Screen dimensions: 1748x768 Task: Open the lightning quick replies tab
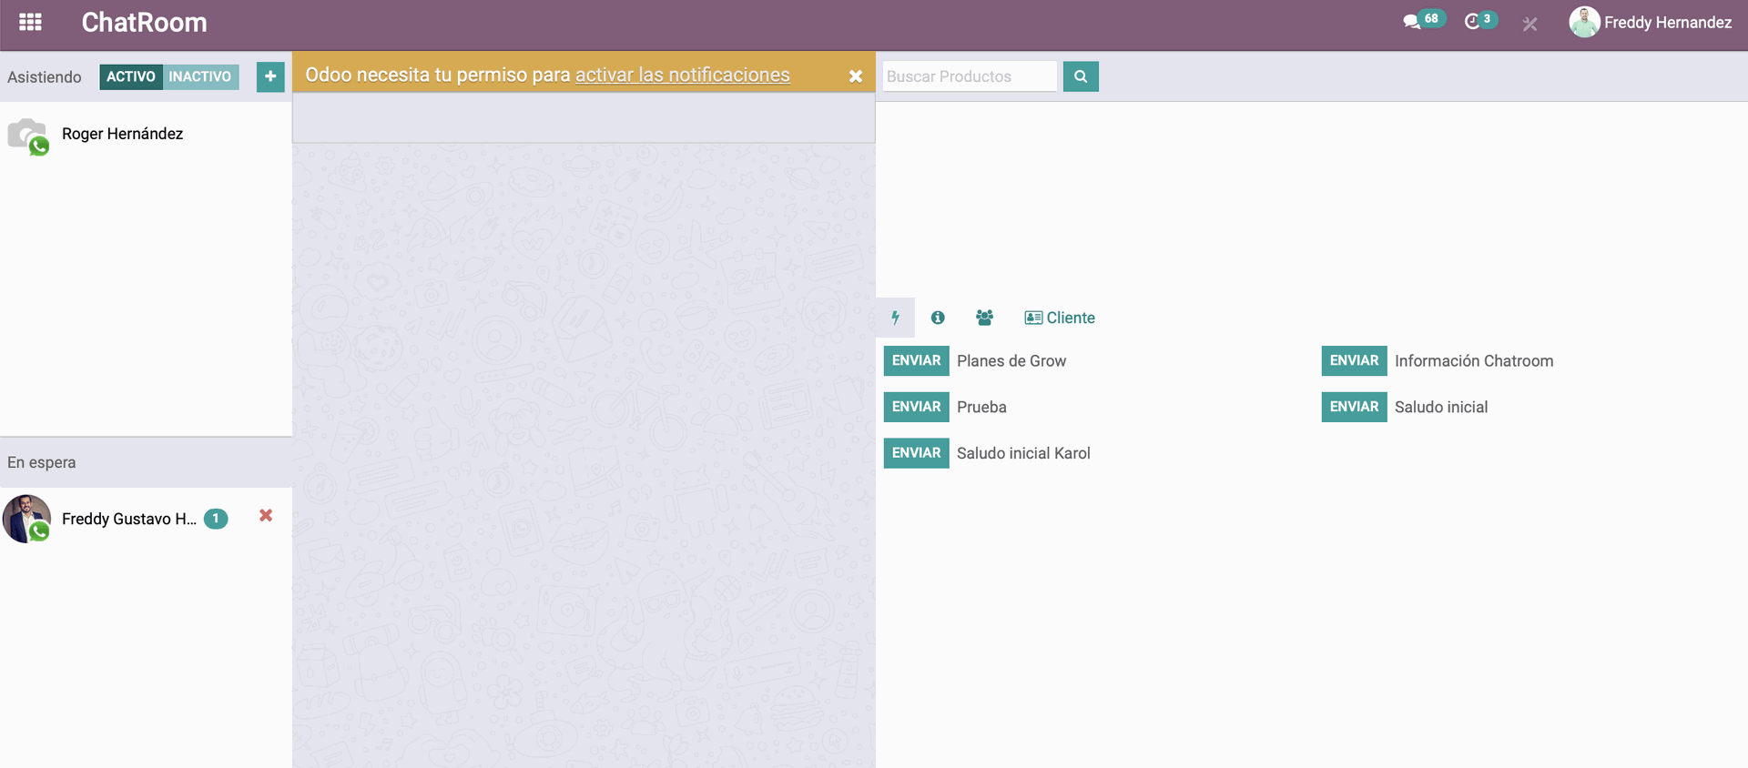click(x=895, y=318)
